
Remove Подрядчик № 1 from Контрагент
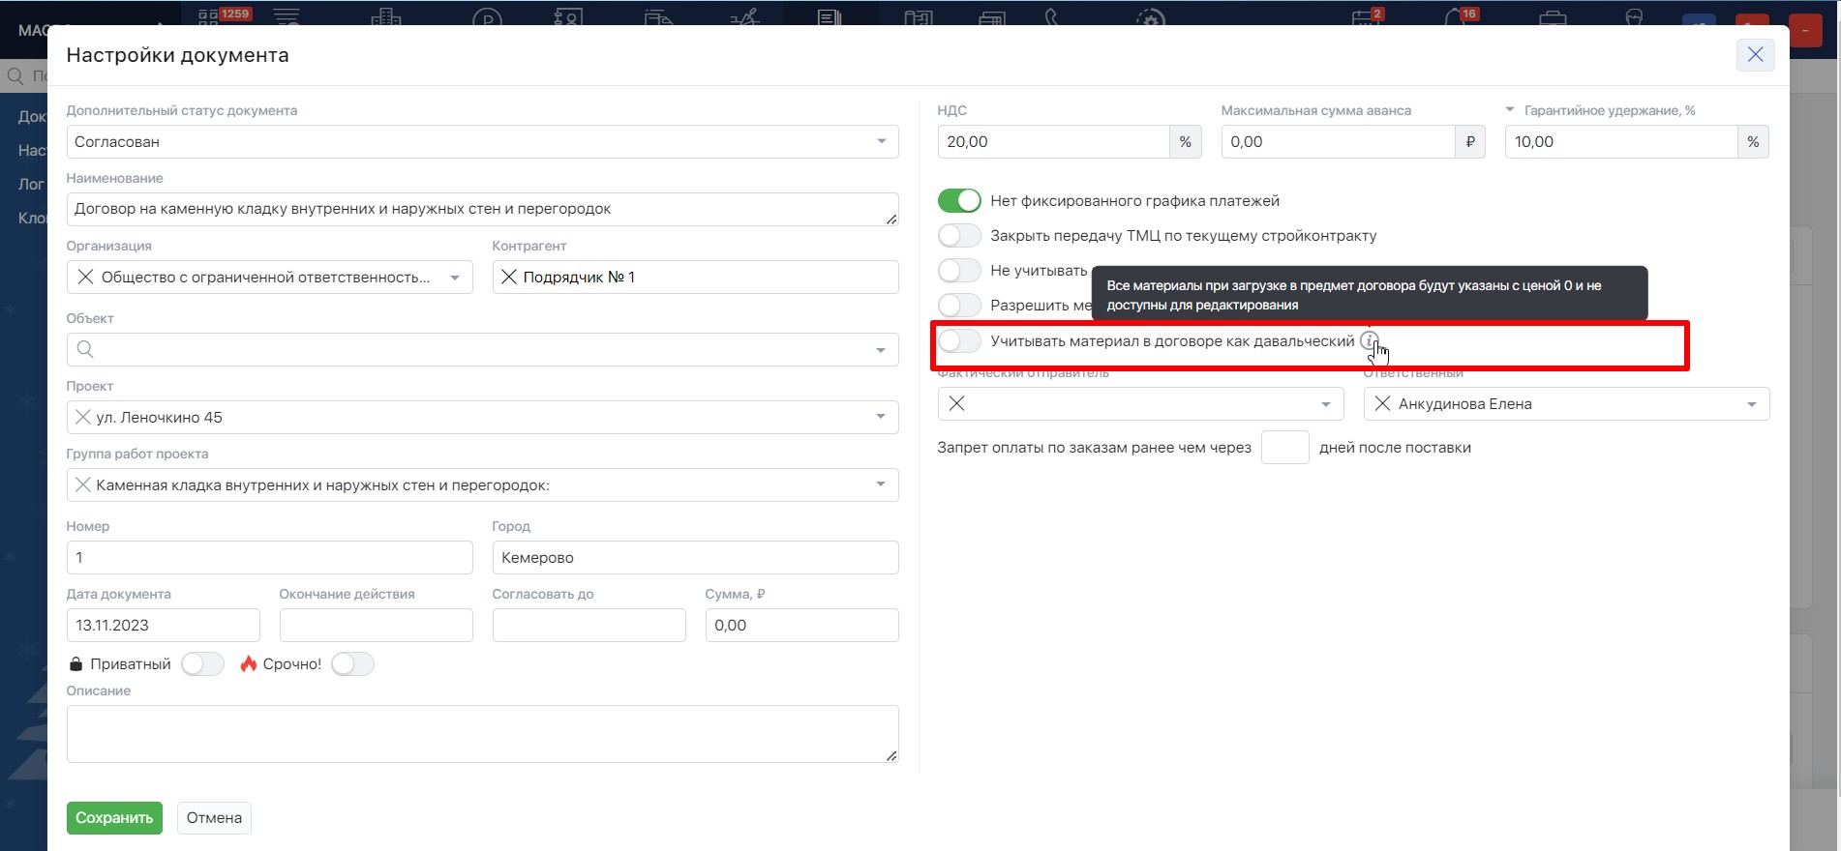tap(508, 278)
